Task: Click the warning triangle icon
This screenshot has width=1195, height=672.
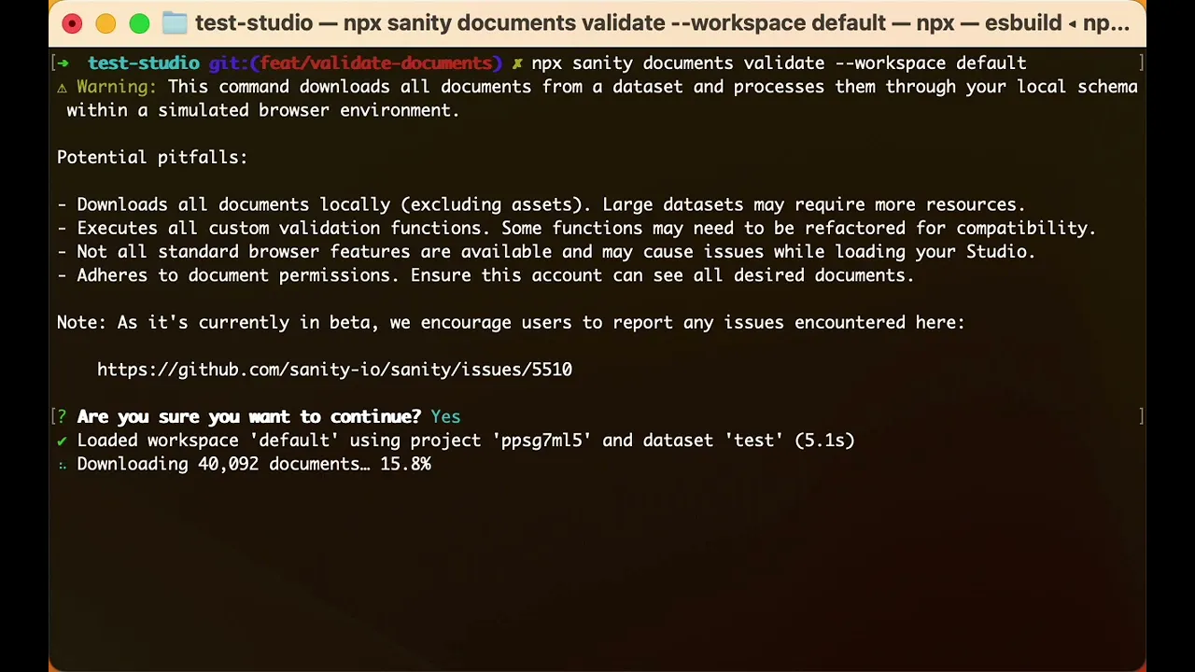Action: coord(62,87)
